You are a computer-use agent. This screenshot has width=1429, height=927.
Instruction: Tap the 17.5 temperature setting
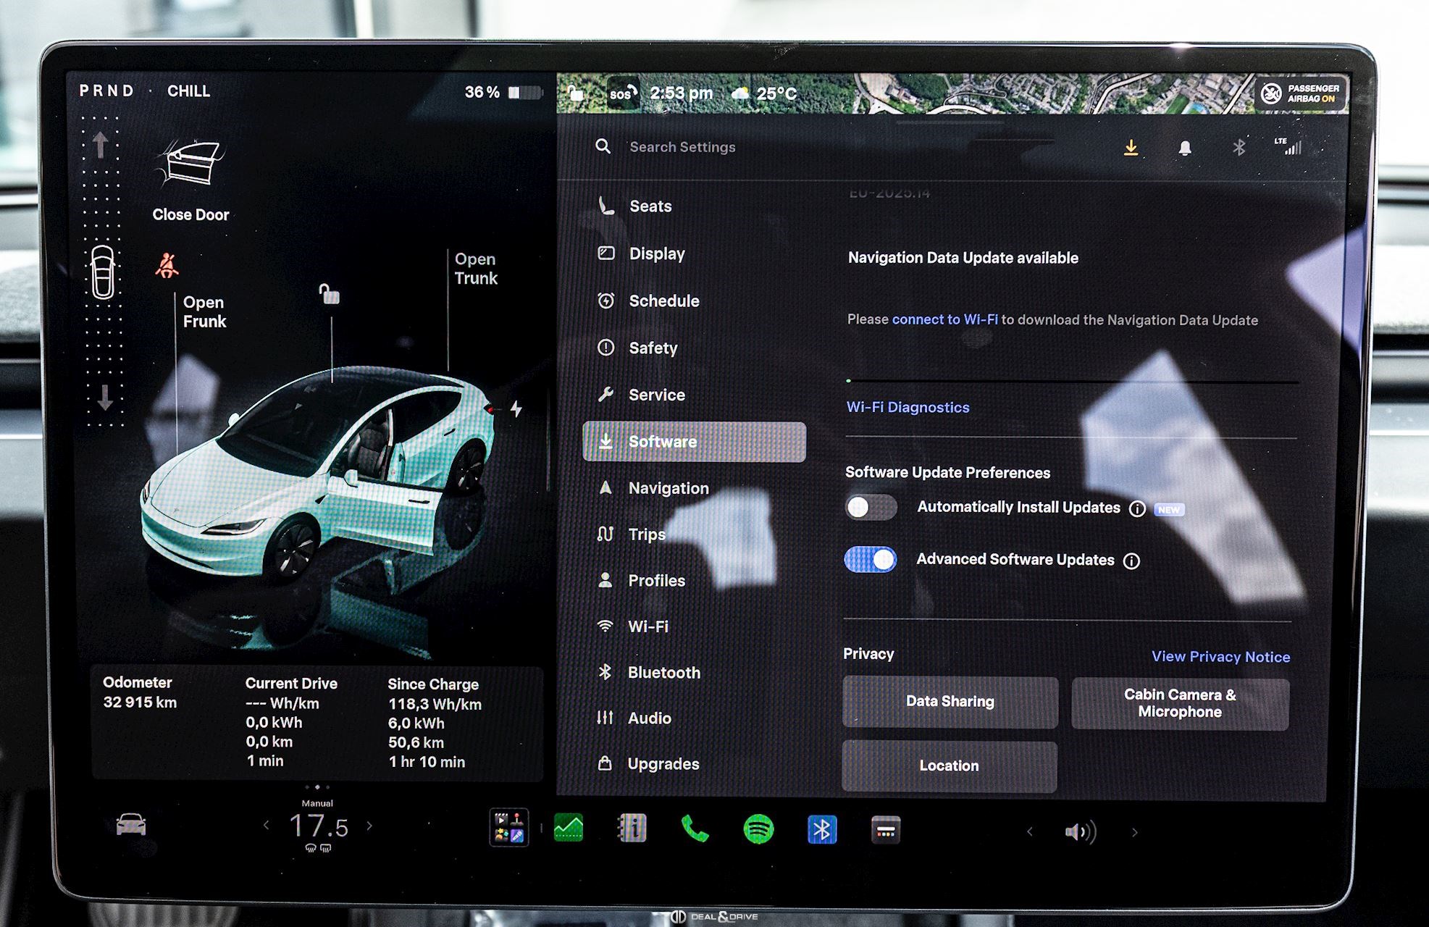point(319,826)
